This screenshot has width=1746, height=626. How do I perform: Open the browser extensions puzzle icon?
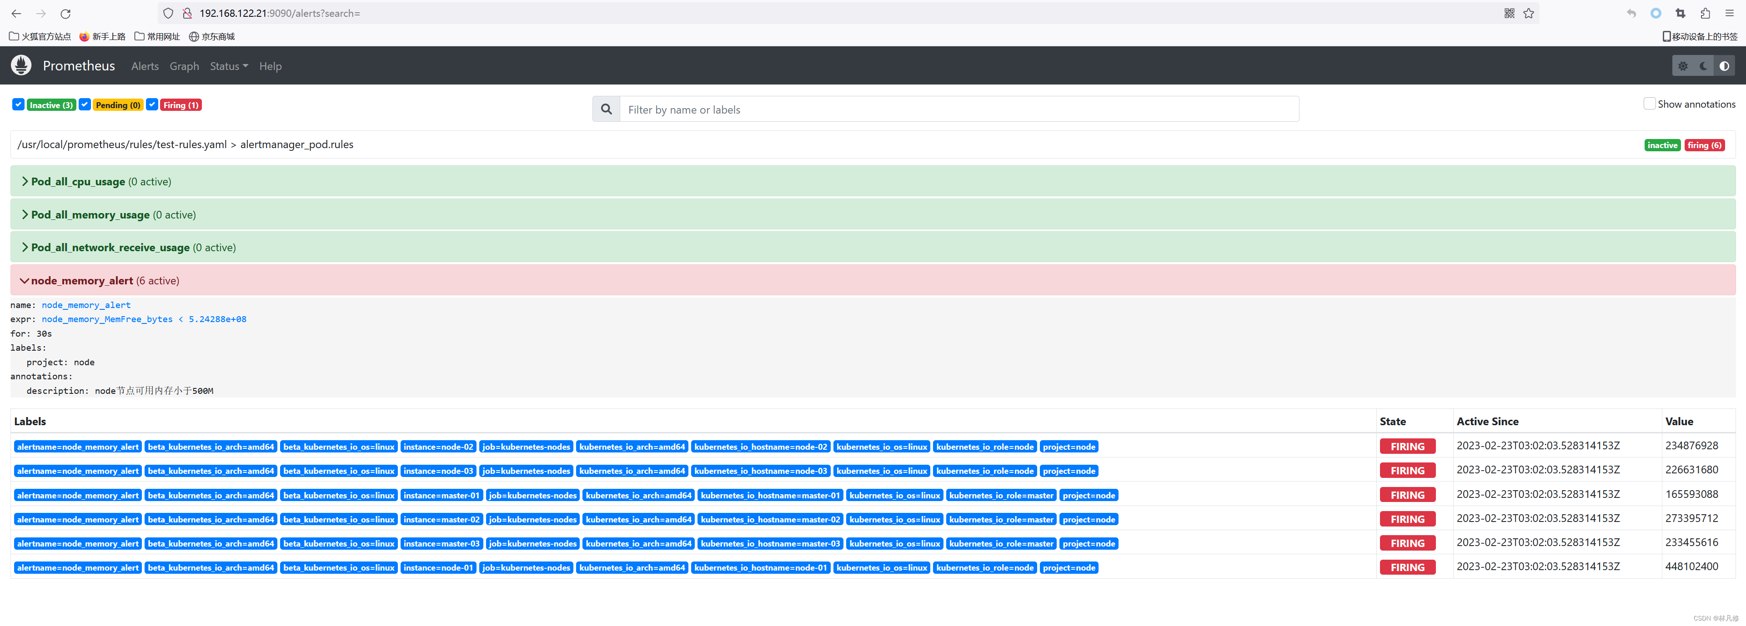[1706, 14]
